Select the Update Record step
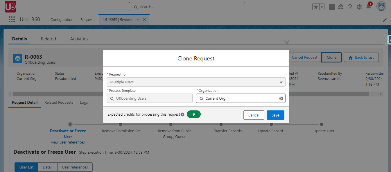This screenshot has width=391, height=172. (x=270, y=131)
